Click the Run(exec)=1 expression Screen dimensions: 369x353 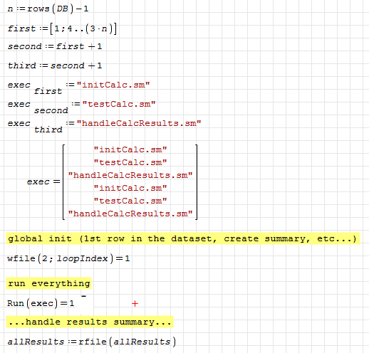41,303
